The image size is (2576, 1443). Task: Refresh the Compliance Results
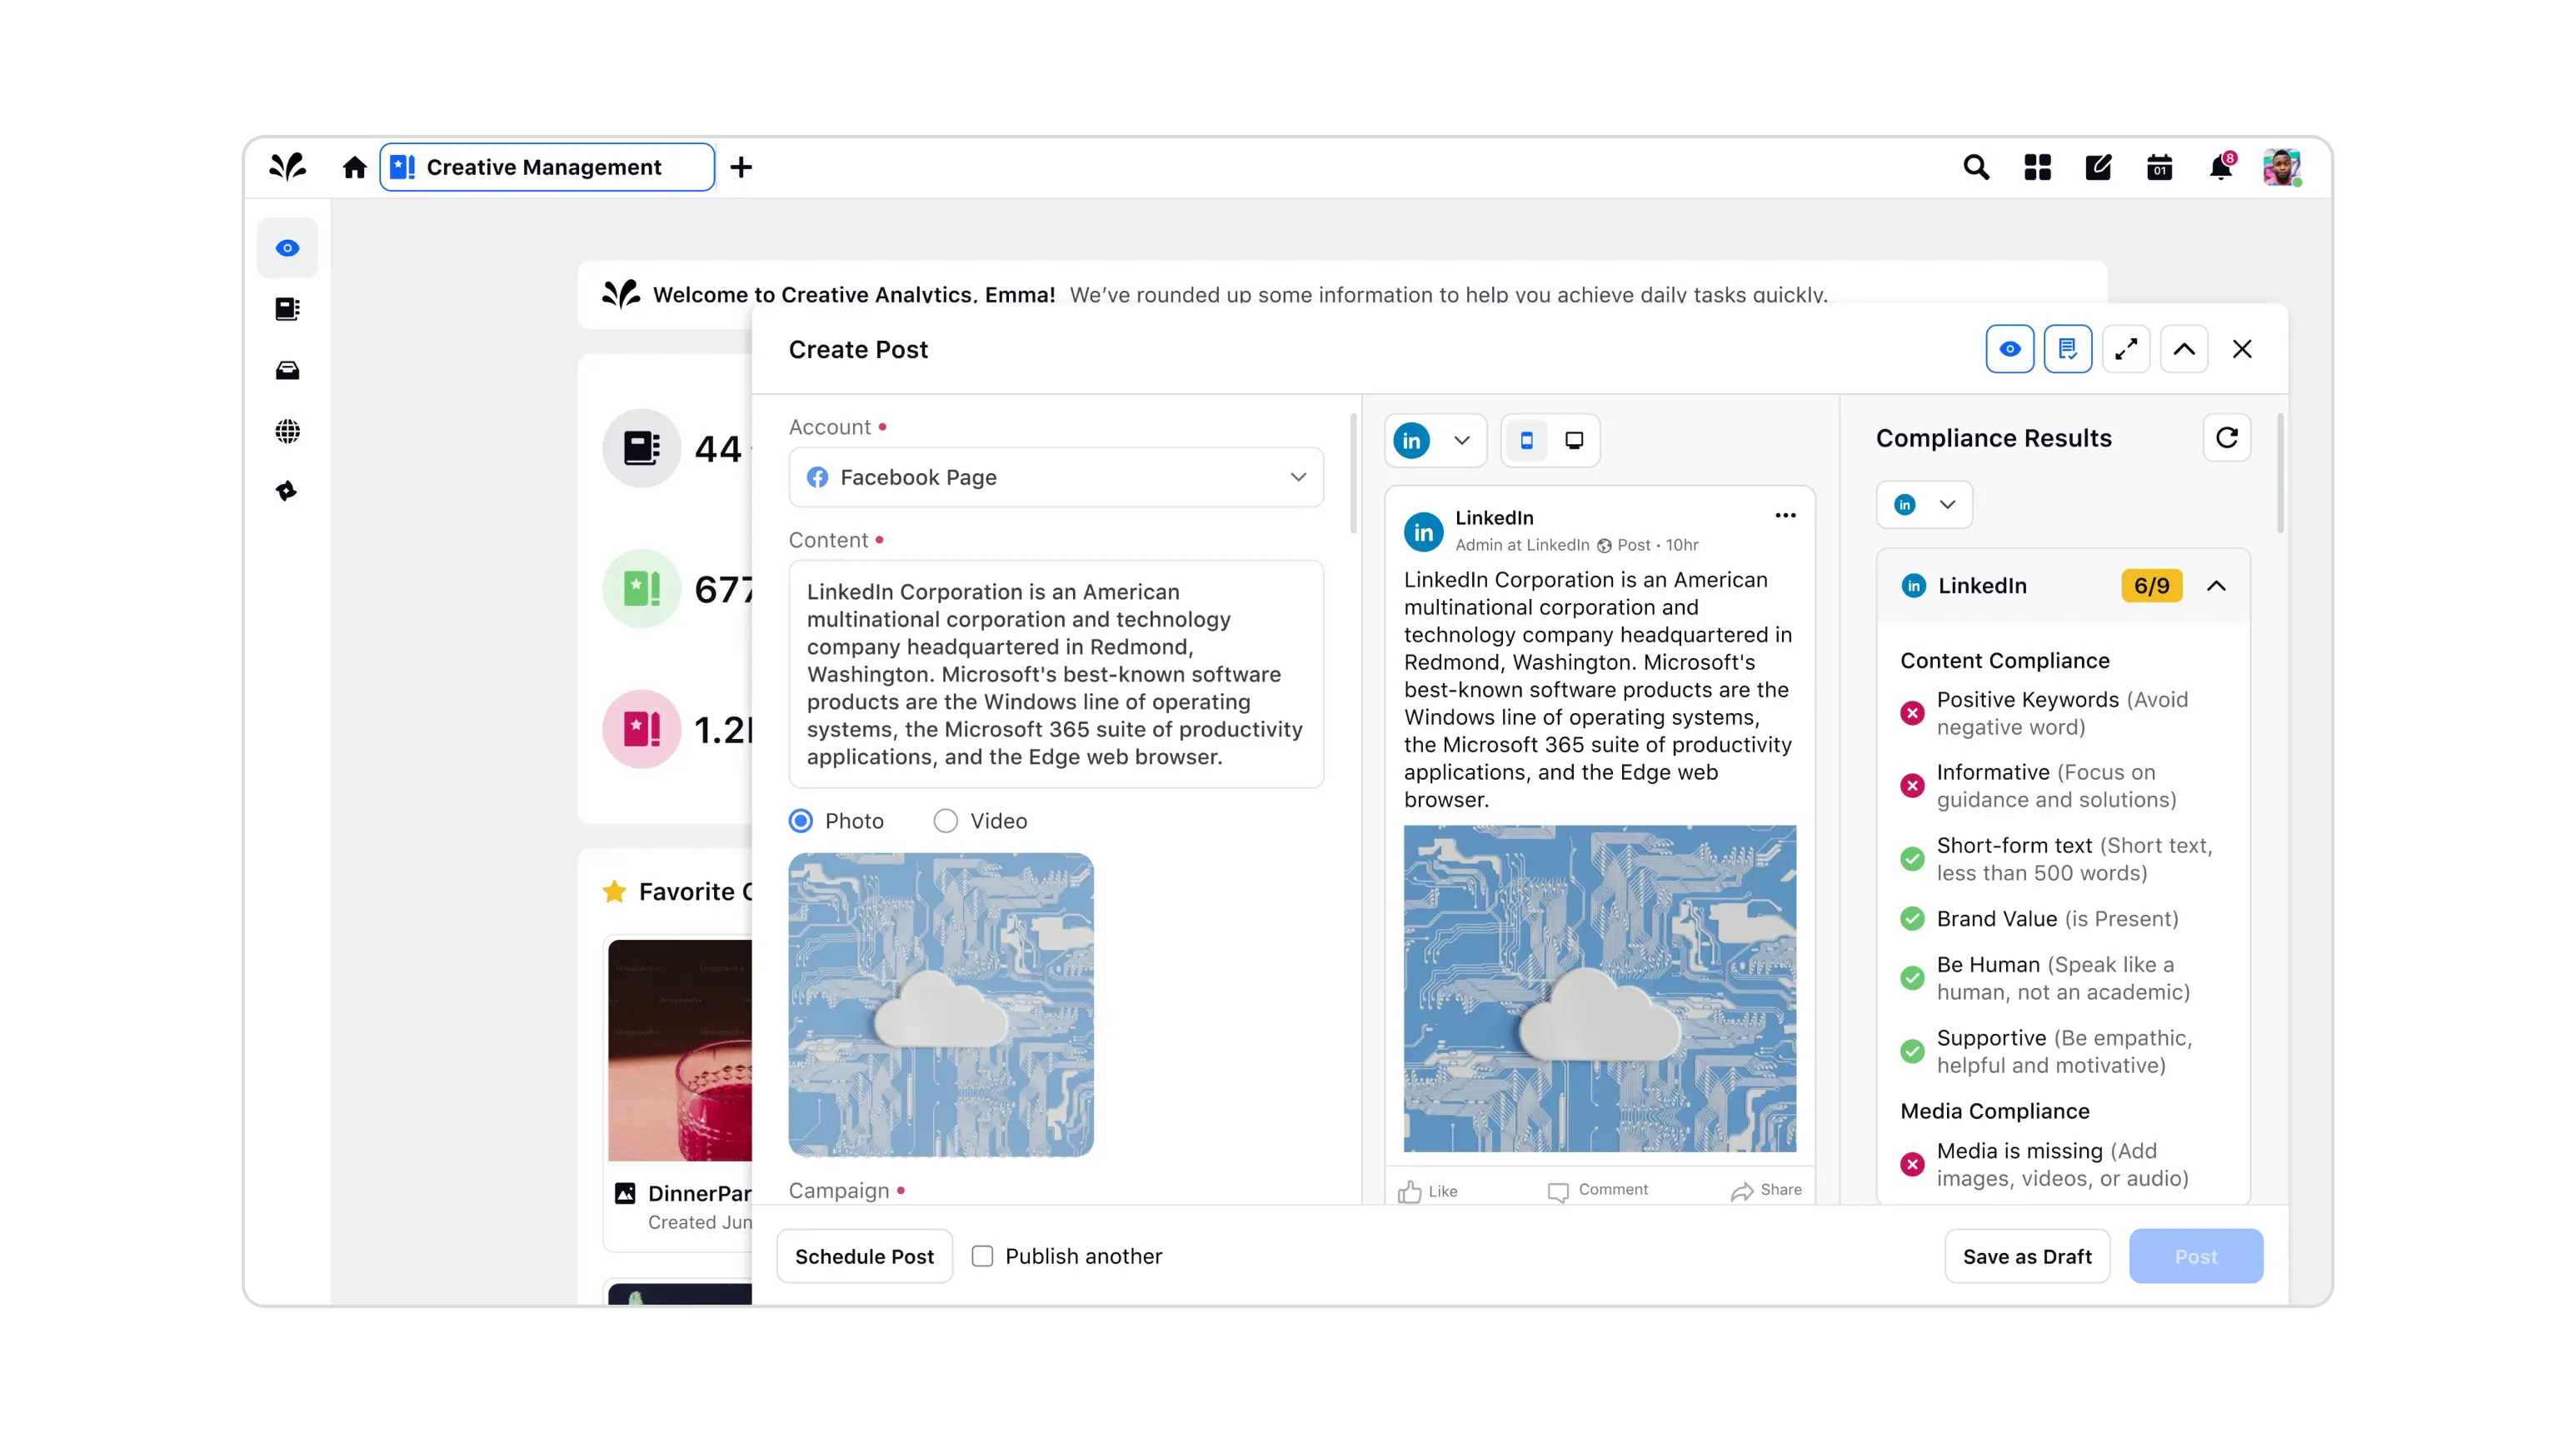pos(2227,438)
